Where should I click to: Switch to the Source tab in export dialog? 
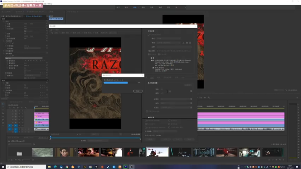pyautogui.click(x=51, y=30)
